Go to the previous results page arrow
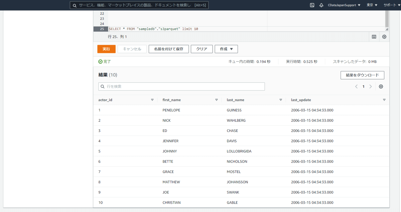The width and height of the screenshot is (401, 212). (x=356, y=86)
